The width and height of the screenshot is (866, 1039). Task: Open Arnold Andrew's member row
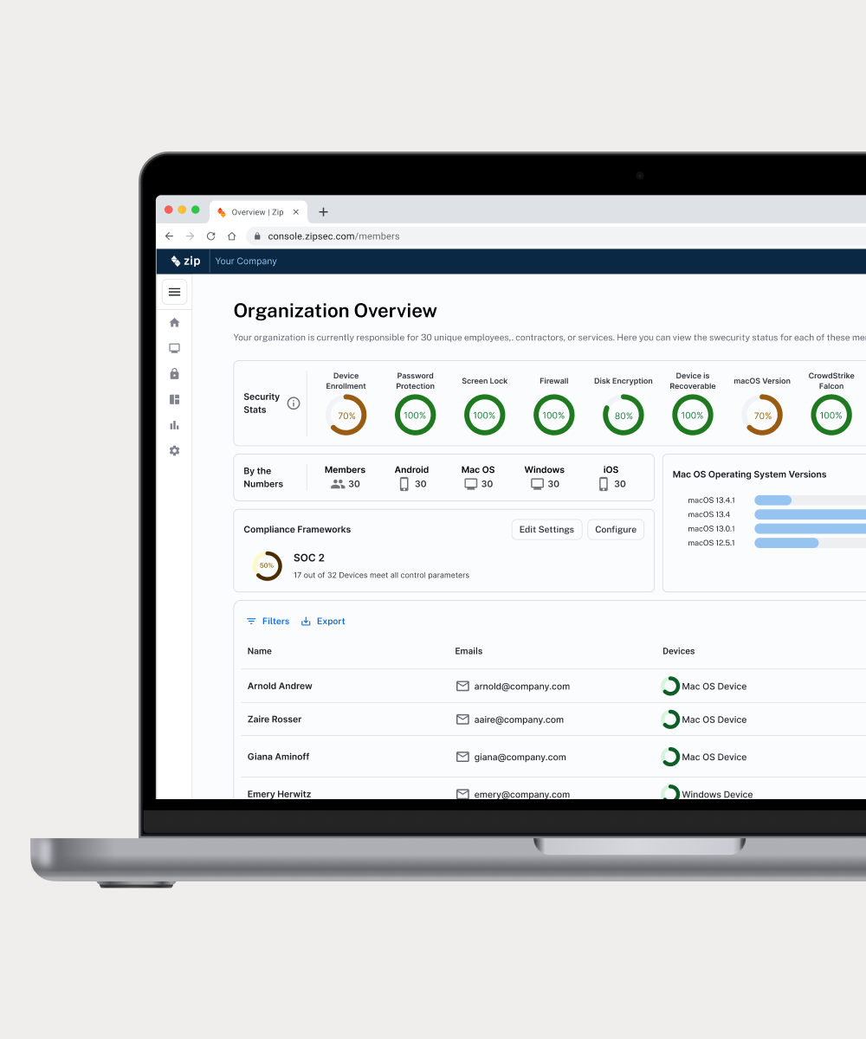pyautogui.click(x=280, y=687)
